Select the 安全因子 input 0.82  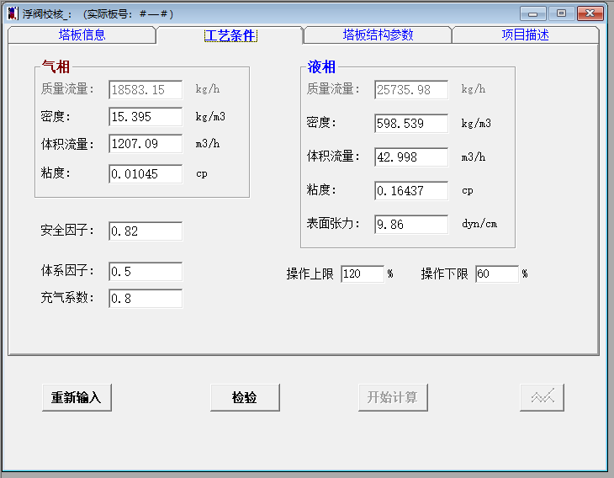pos(146,231)
